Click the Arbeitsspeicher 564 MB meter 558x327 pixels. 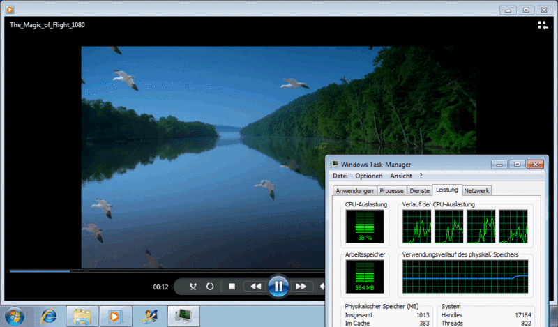365,277
